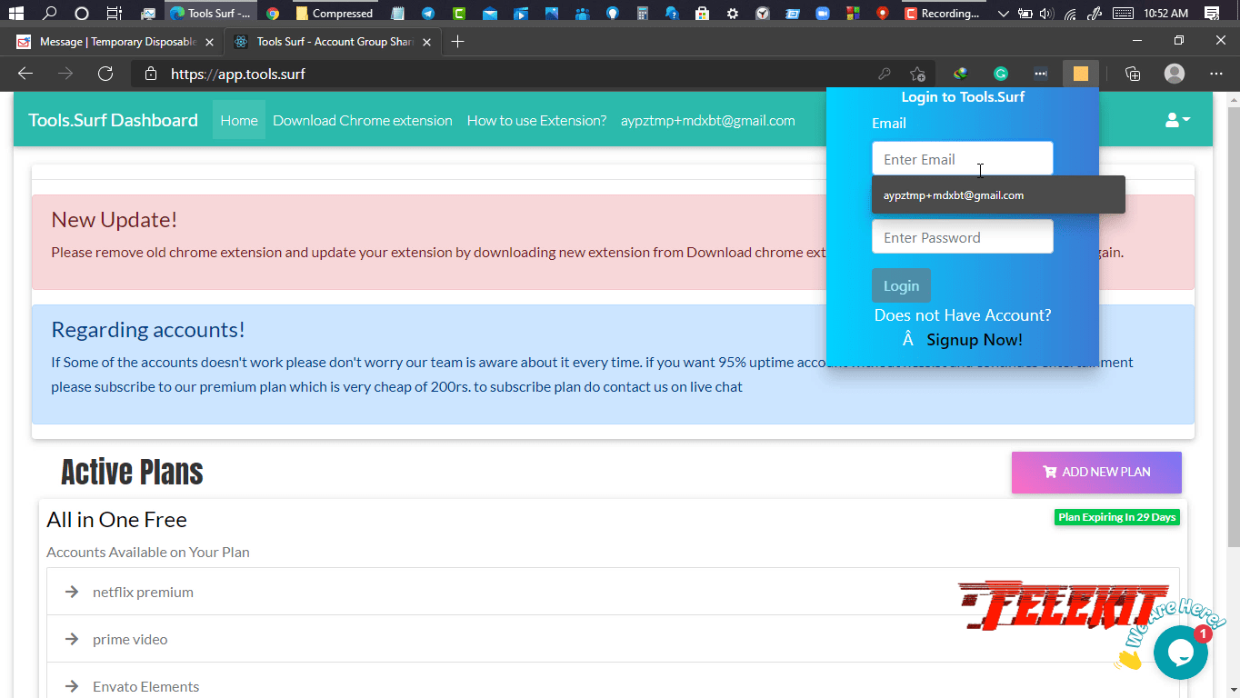Click the Login button in popup
Screen dimensions: 1240x698
pyautogui.click(x=901, y=285)
